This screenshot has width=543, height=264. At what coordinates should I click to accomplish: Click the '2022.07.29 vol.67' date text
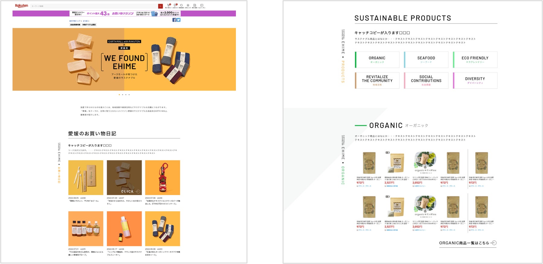[x=116, y=198]
